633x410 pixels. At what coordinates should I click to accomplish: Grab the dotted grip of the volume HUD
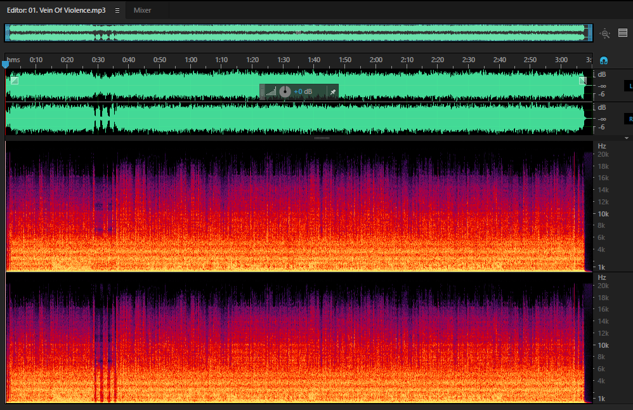262,92
